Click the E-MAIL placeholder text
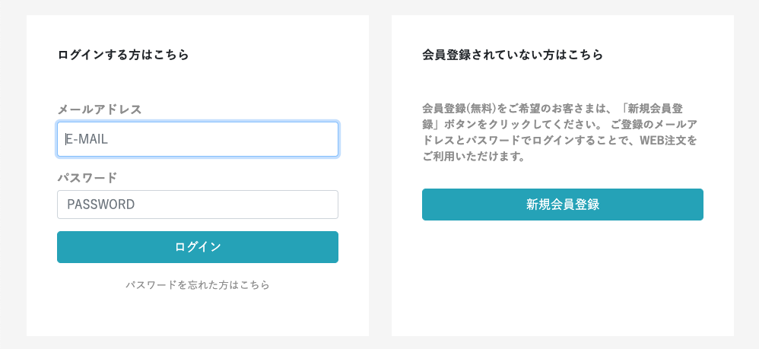759x349 pixels. pyautogui.click(x=90, y=139)
